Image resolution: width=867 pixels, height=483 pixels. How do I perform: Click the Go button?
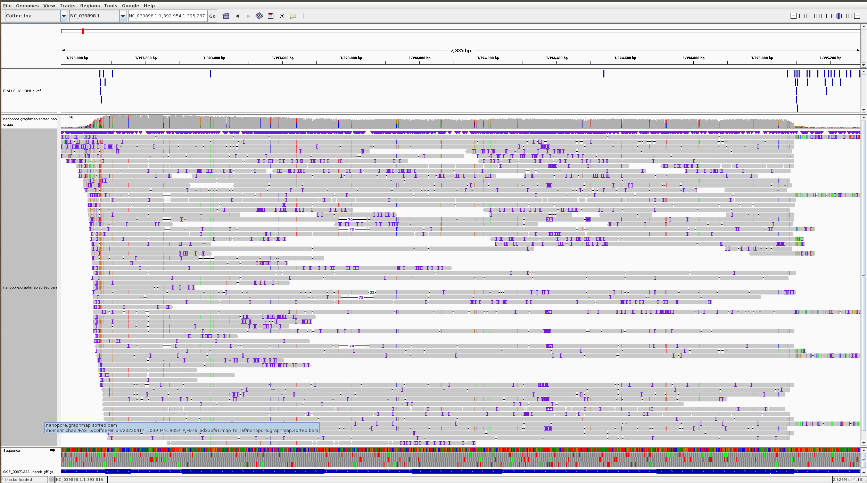212,16
